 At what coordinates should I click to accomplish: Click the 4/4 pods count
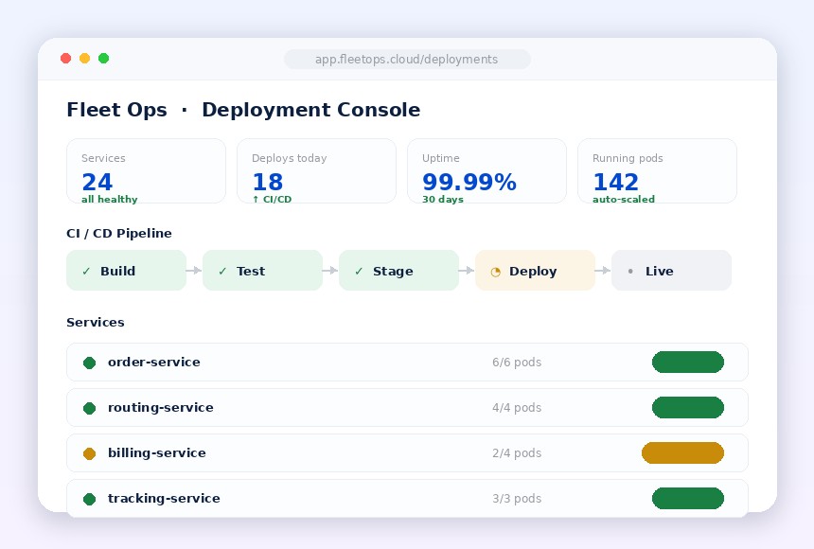pyautogui.click(x=517, y=408)
